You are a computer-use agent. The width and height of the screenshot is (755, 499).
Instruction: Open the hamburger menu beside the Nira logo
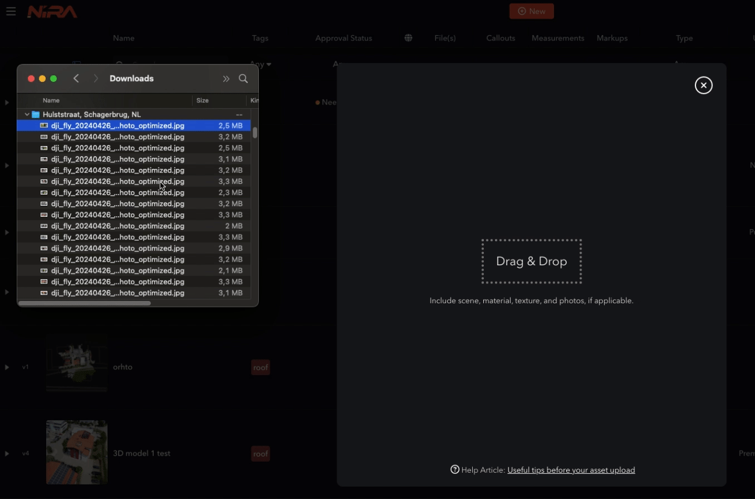click(11, 12)
